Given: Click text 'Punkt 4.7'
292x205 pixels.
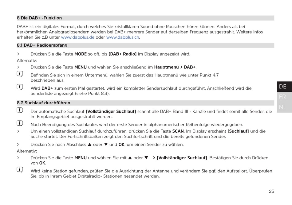Looking at the screenshot, I should (209, 75).
